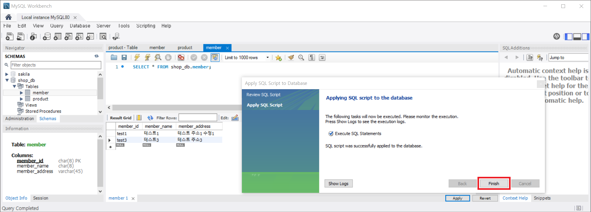
Task: Open the home screen tab icon
Action: (8, 17)
